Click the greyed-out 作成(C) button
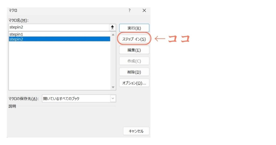This screenshot has height=145, width=276. tap(134, 61)
